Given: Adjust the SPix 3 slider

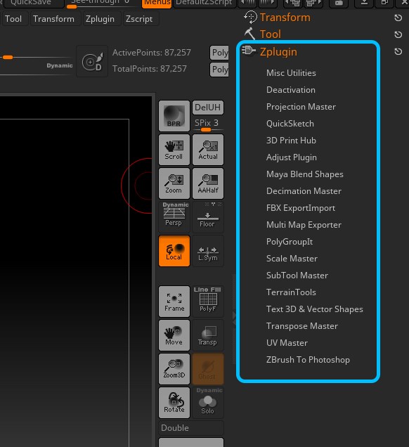Looking at the screenshot, I should [x=208, y=124].
